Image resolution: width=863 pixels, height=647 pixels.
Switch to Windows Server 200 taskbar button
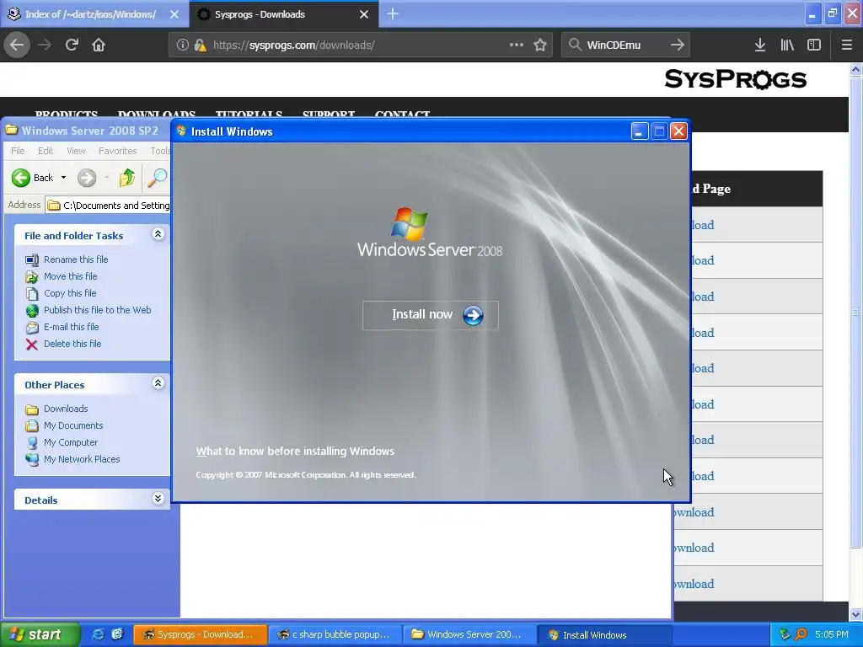(x=469, y=634)
